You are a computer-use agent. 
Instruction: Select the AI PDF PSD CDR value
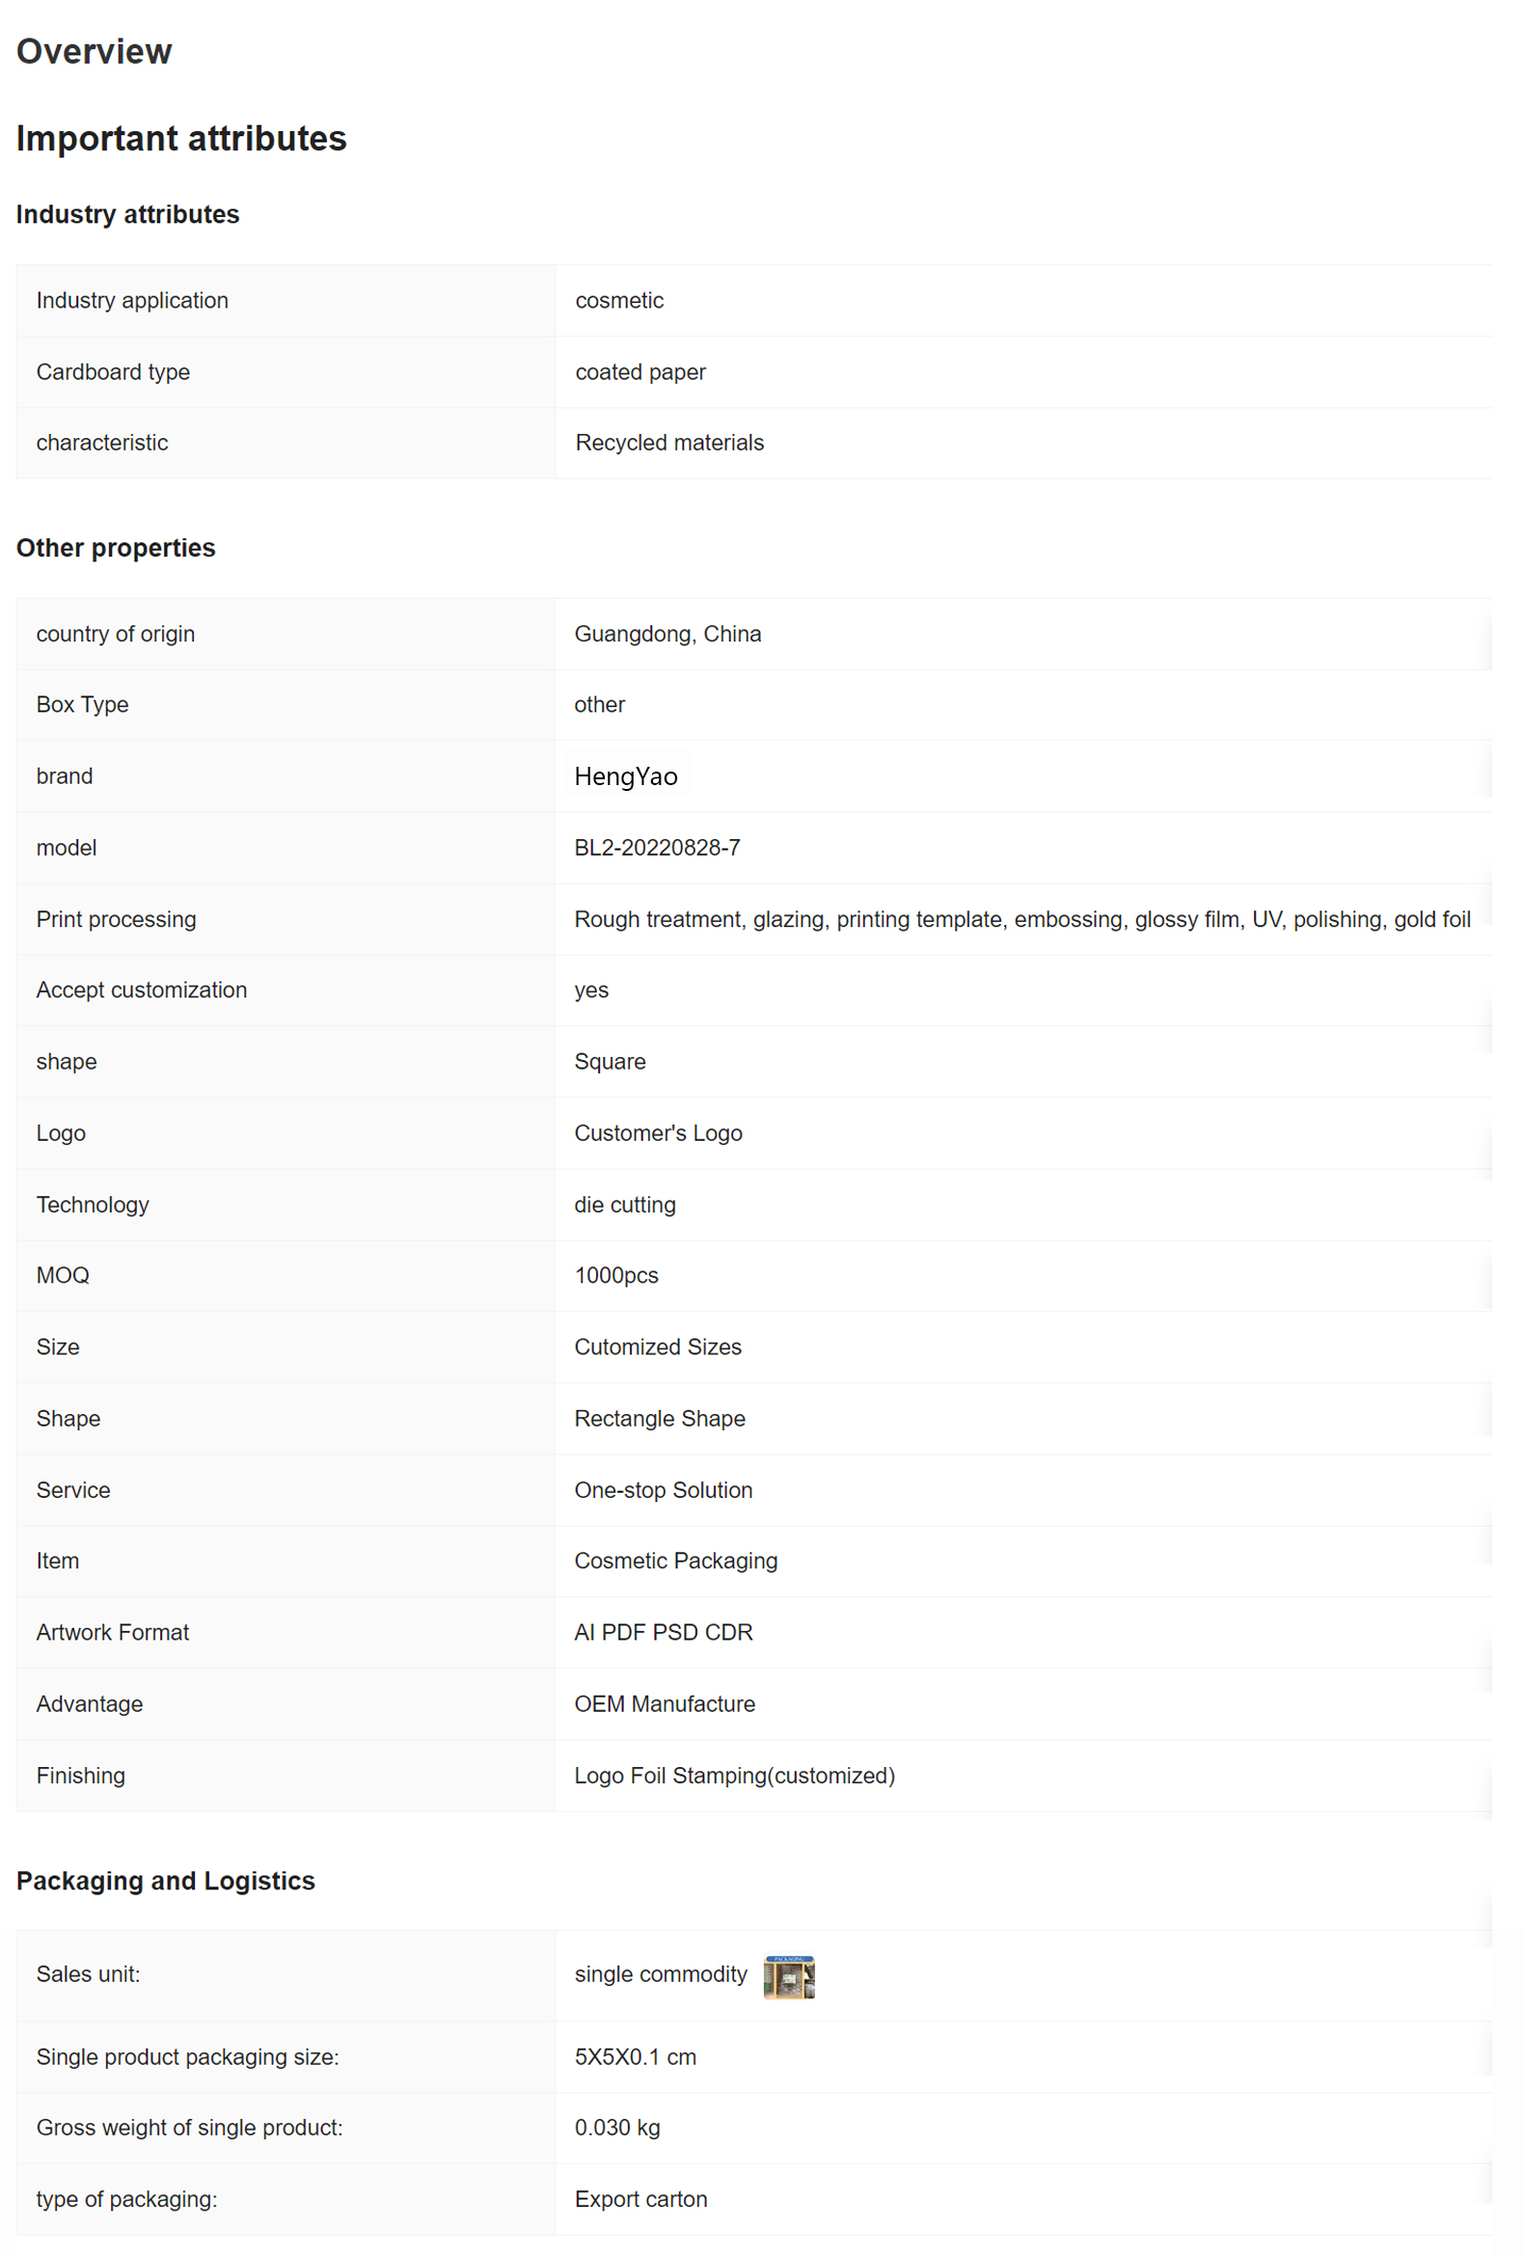664,1632
